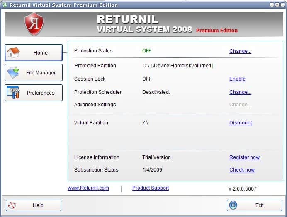Click the Deactivated. scheduler value

tap(156, 92)
